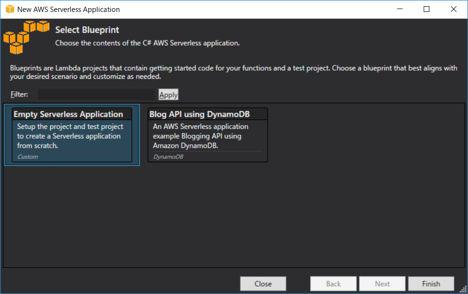Click Finish to create the project
Screen dimensions: 468x294
pos(431,283)
